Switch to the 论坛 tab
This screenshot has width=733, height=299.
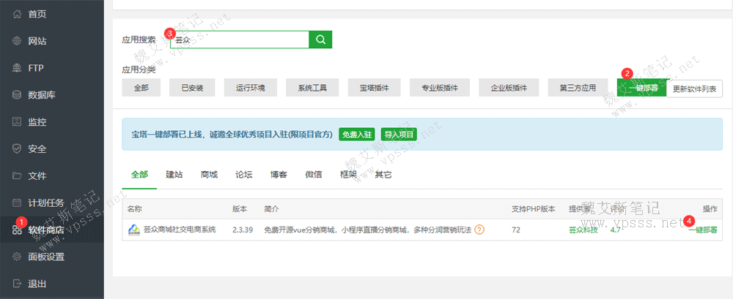[x=244, y=175]
